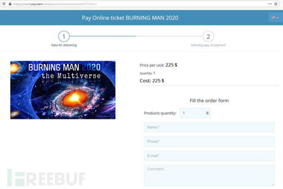Screen dimensions: 283x189
Task: Click into the E-mail input field
Action: (x=209, y=156)
